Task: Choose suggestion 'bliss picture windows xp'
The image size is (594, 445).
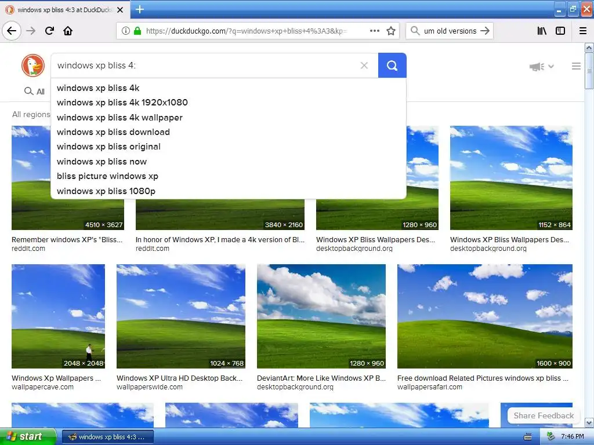Action: point(229,176)
